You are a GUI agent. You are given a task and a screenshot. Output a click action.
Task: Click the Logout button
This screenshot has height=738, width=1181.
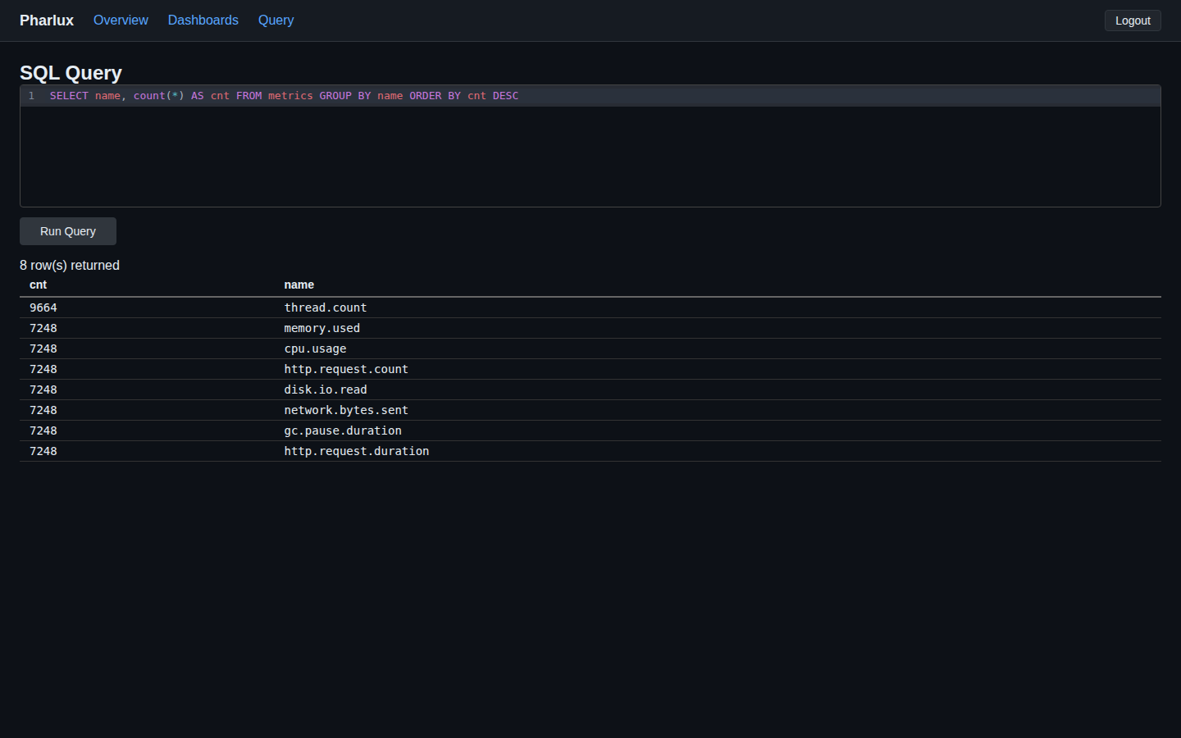click(1133, 20)
